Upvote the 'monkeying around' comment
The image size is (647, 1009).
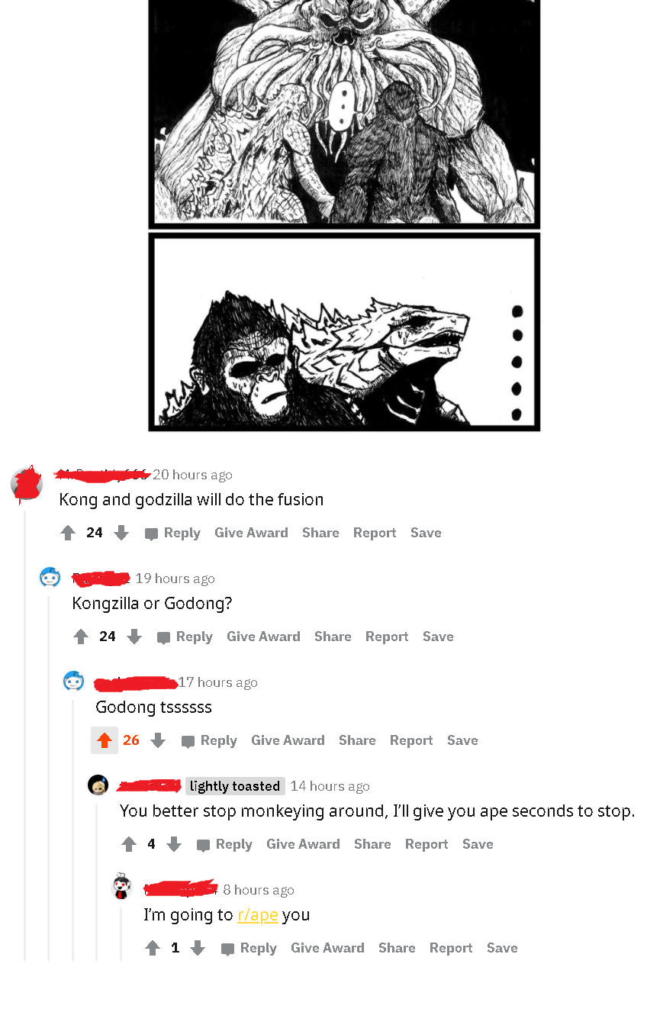(129, 844)
